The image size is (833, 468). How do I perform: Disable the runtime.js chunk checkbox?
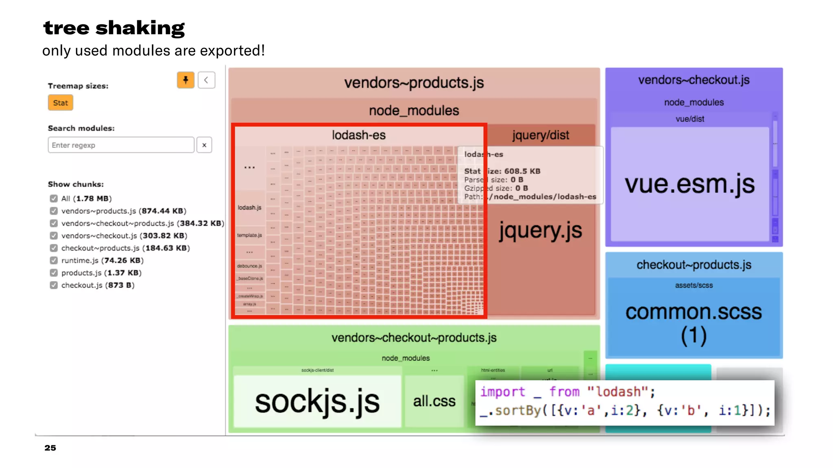(54, 260)
